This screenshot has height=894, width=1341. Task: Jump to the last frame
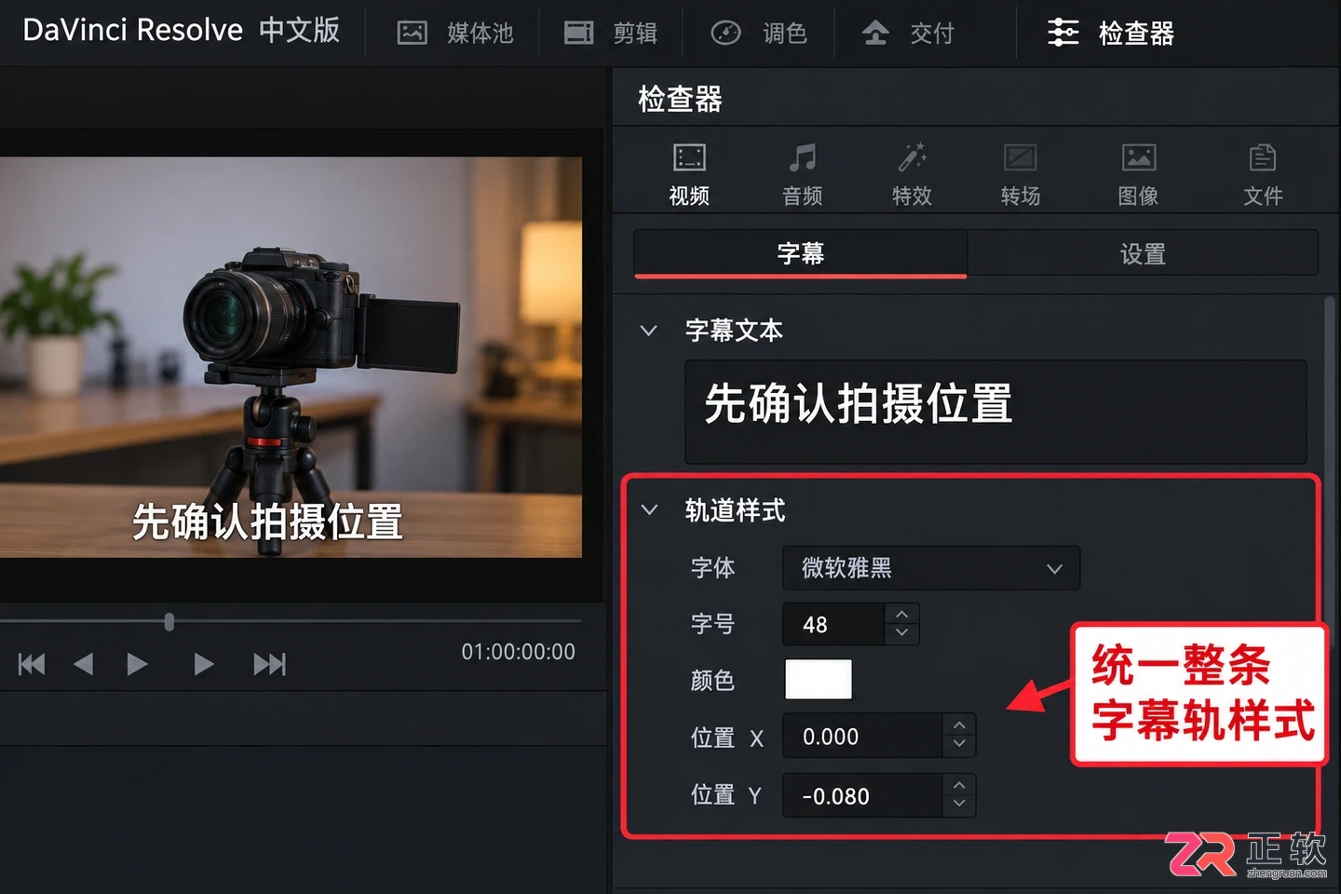click(x=270, y=664)
